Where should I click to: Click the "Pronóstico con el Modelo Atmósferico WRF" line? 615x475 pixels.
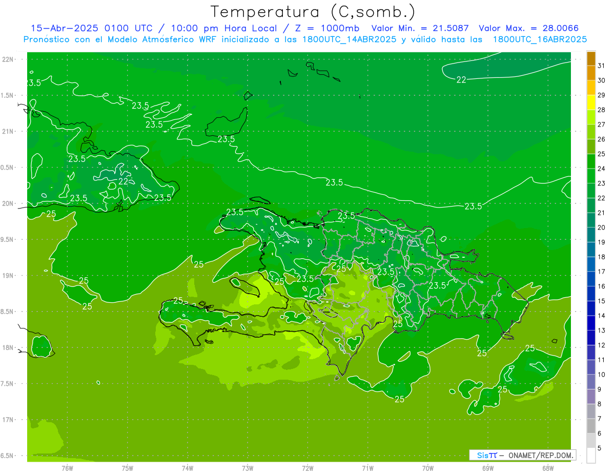pos(120,39)
